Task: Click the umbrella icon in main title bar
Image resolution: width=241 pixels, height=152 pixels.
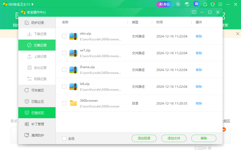Action: point(187,4)
